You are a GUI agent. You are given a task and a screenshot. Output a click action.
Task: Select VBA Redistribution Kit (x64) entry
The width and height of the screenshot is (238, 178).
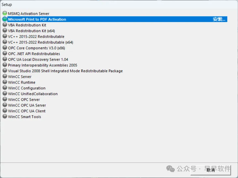[31, 31]
